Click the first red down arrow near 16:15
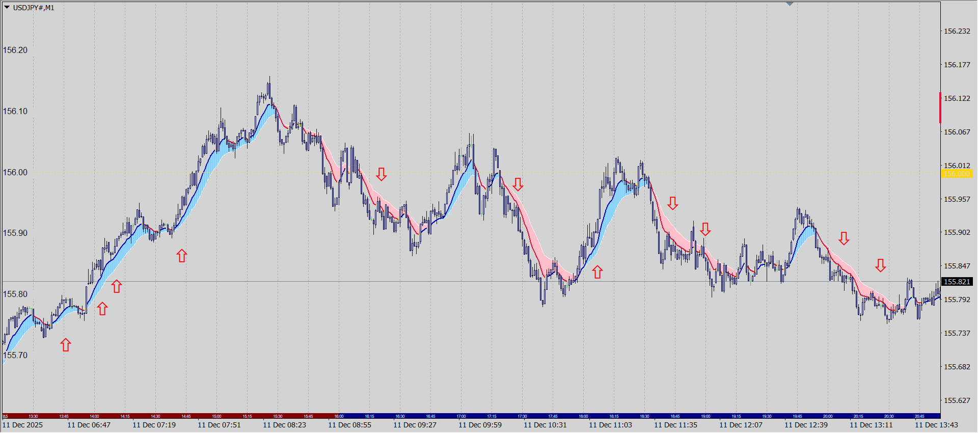Image resolution: width=978 pixels, height=433 pixels. (382, 174)
